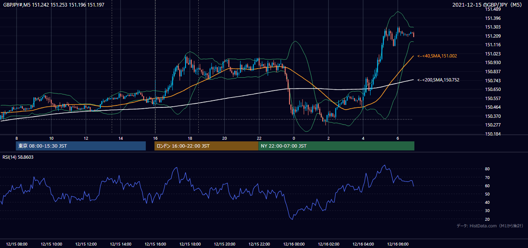Select the NY 22:00-07:00 JST session bar
The width and height of the screenshot is (528, 248).
point(336,146)
